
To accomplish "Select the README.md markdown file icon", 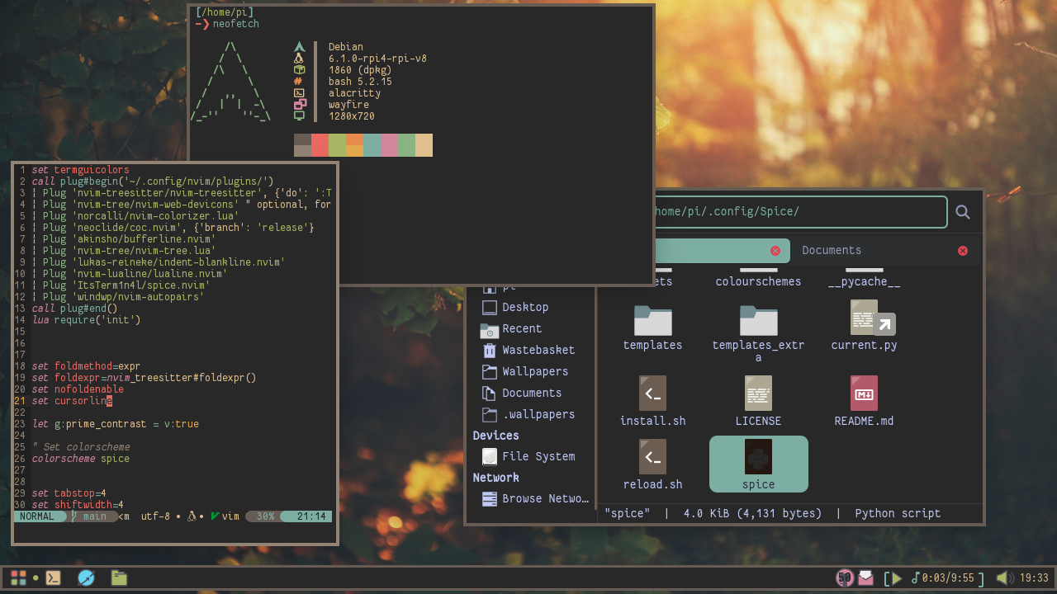I will pos(864,394).
